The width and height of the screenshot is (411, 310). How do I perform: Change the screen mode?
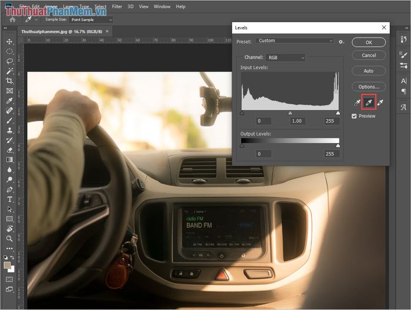coord(9,289)
